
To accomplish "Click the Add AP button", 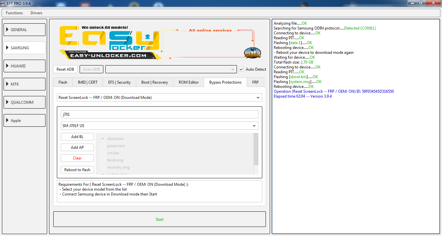I will (77, 147).
